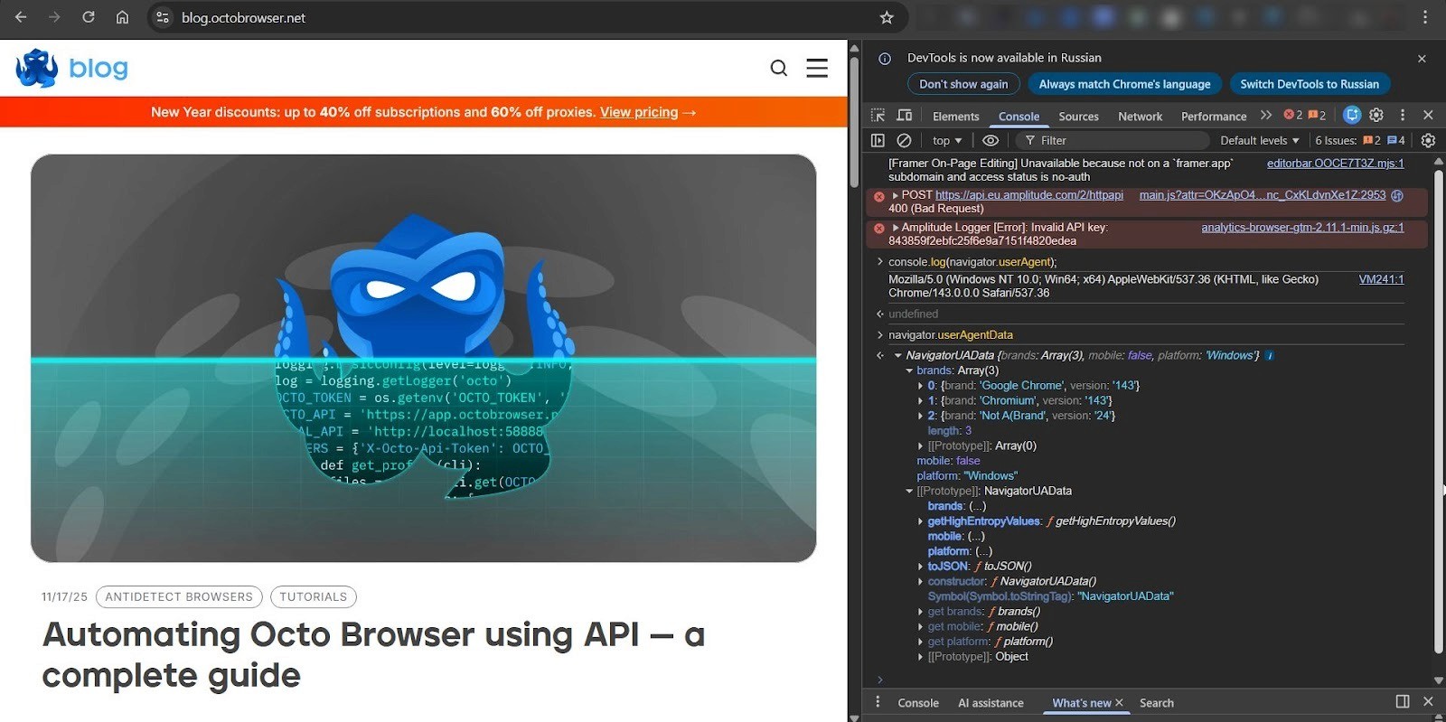The width and height of the screenshot is (1446, 722).
Task: Select the drawer Console tab
Action: 918,702
